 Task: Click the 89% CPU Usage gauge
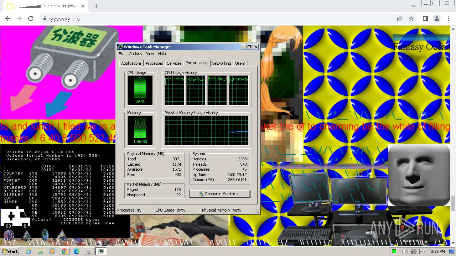(140, 90)
